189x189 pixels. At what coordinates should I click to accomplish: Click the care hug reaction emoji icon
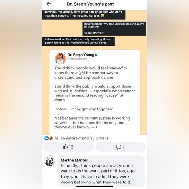(x=51, y=138)
